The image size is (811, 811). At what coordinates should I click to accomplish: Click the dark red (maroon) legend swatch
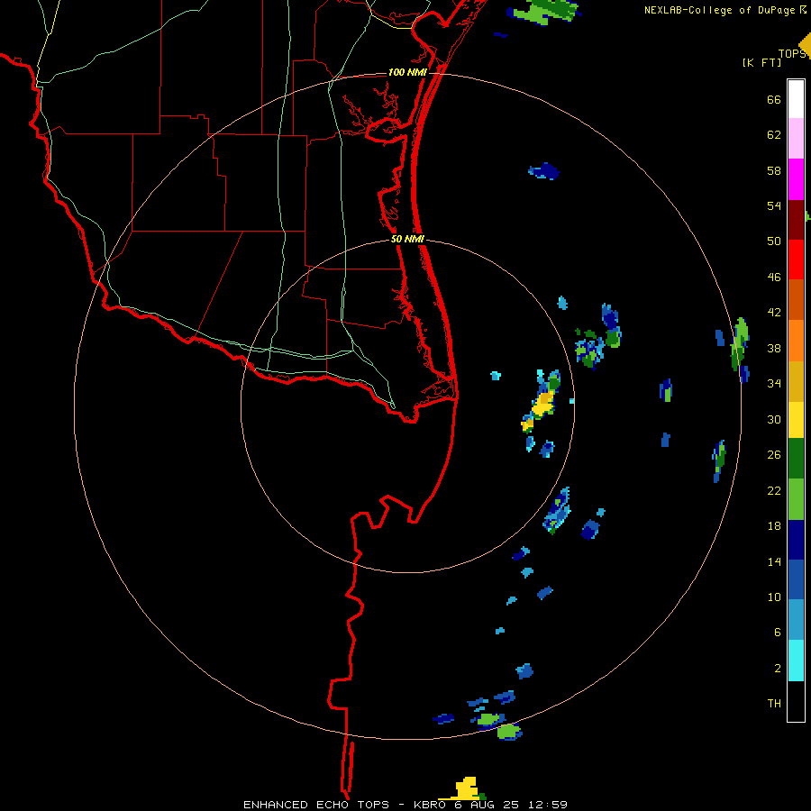coord(796,219)
